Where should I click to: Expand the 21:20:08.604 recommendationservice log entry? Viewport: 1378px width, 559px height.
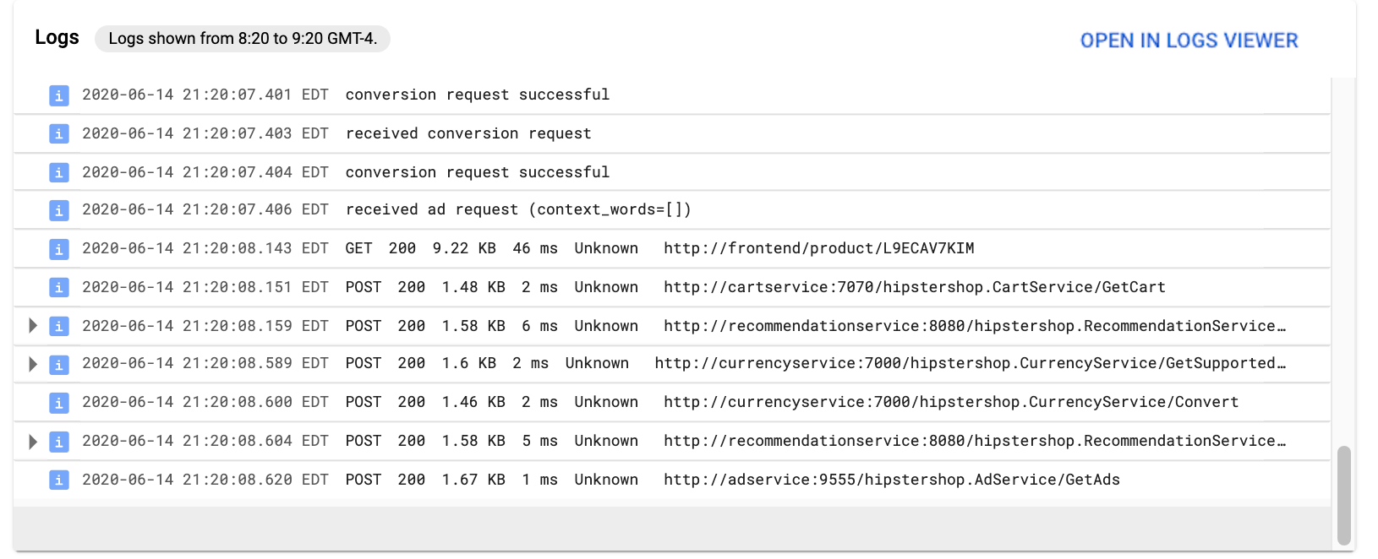point(33,442)
